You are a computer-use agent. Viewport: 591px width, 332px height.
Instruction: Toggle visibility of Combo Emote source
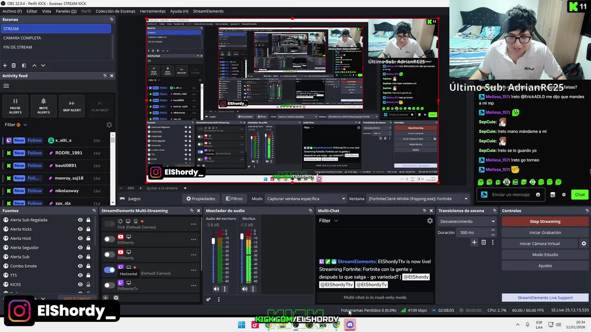click(80, 266)
